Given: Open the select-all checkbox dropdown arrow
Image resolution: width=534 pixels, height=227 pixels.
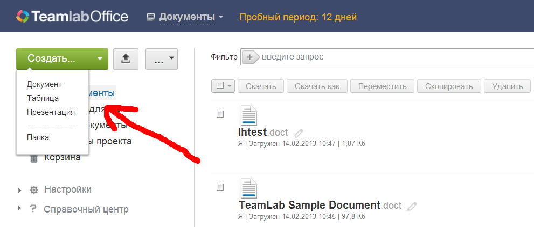Looking at the screenshot, I should click(229, 86).
